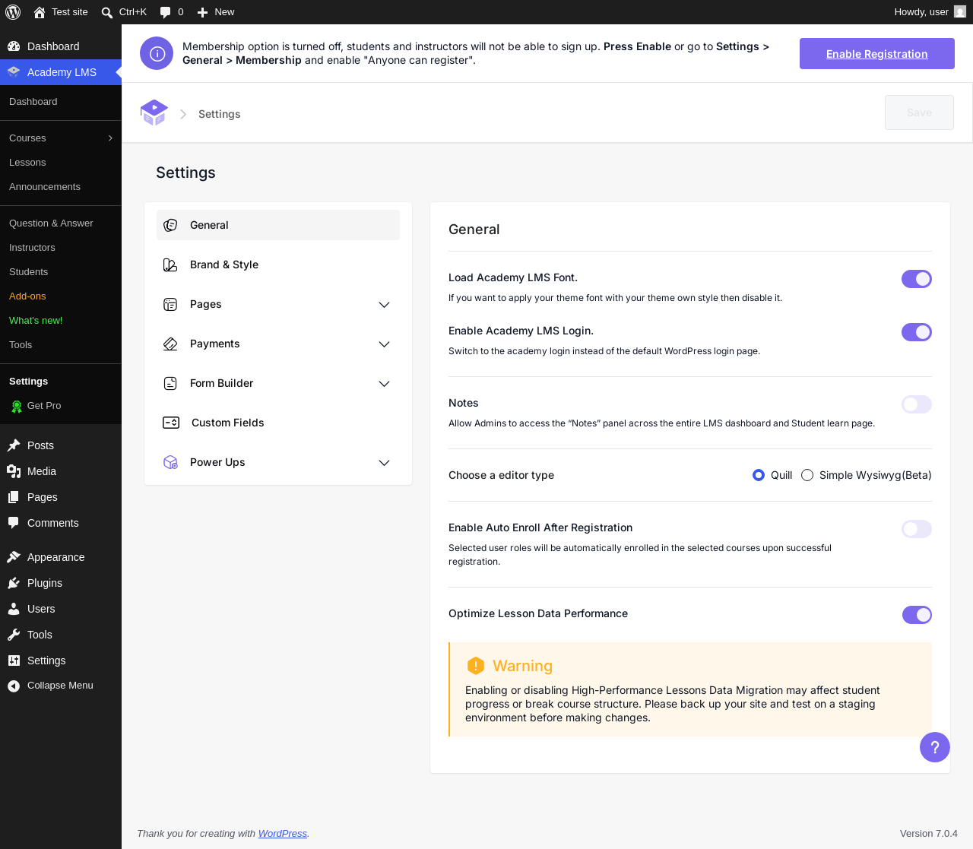Click the Academy LMS graduation cap sidebar icon
Screen dimensions: 973x849
14,72
